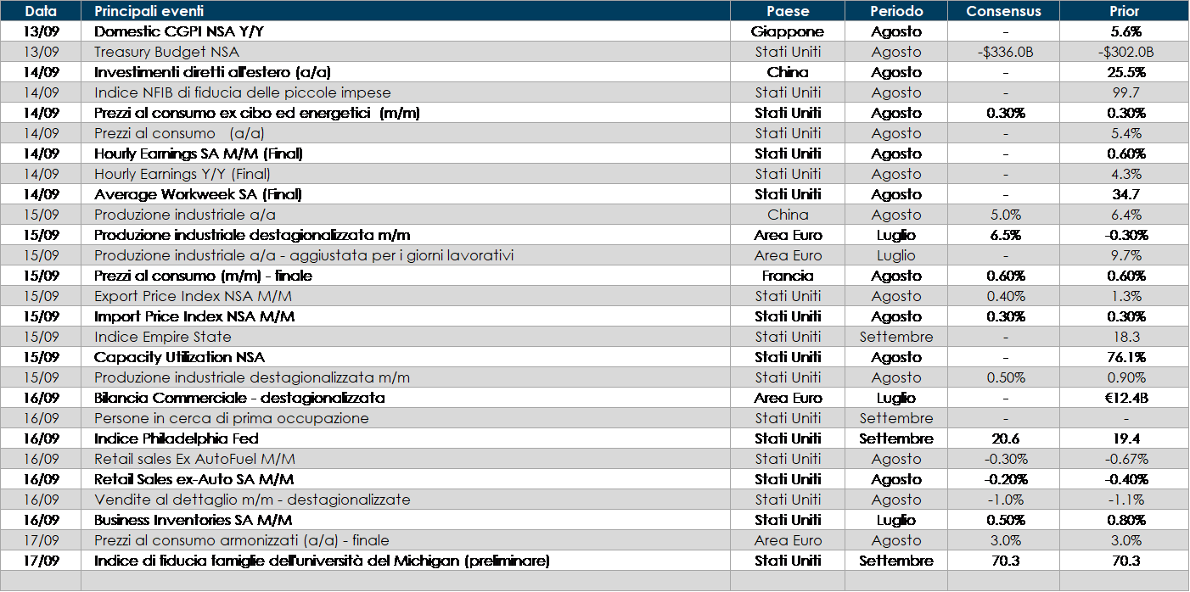Click the Hourly Earnings Y/Y (Final) cell
The height and width of the screenshot is (592, 1190).
click(x=182, y=174)
